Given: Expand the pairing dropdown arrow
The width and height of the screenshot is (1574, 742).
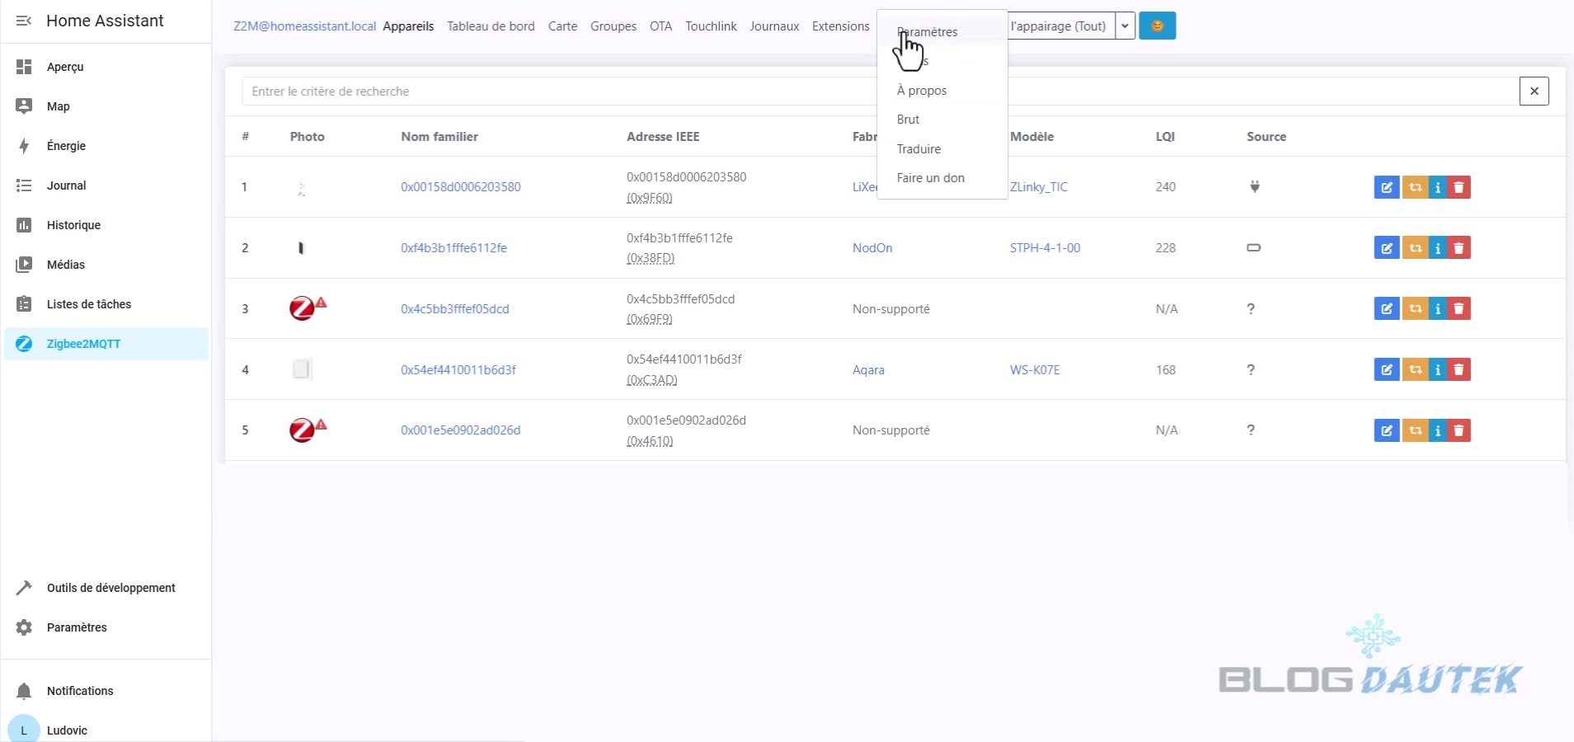Looking at the screenshot, I should [1125, 26].
